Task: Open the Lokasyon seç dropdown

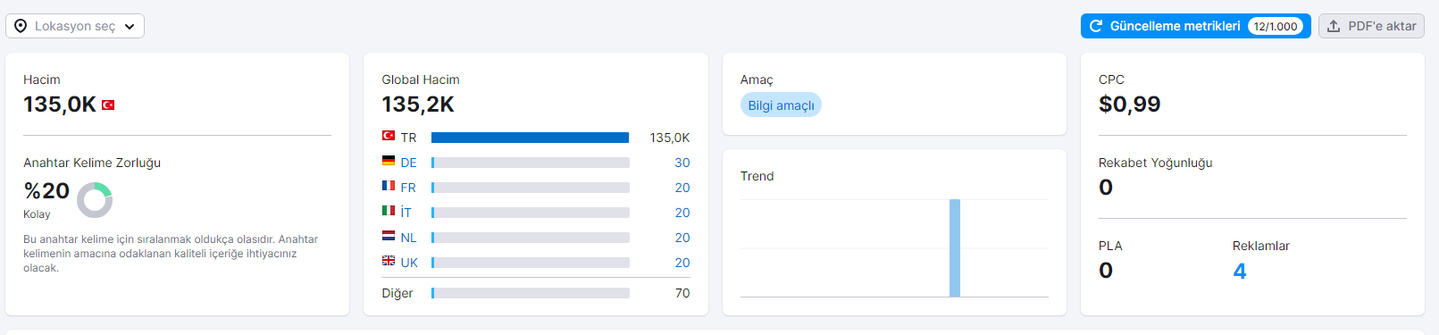Action: (x=75, y=26)
